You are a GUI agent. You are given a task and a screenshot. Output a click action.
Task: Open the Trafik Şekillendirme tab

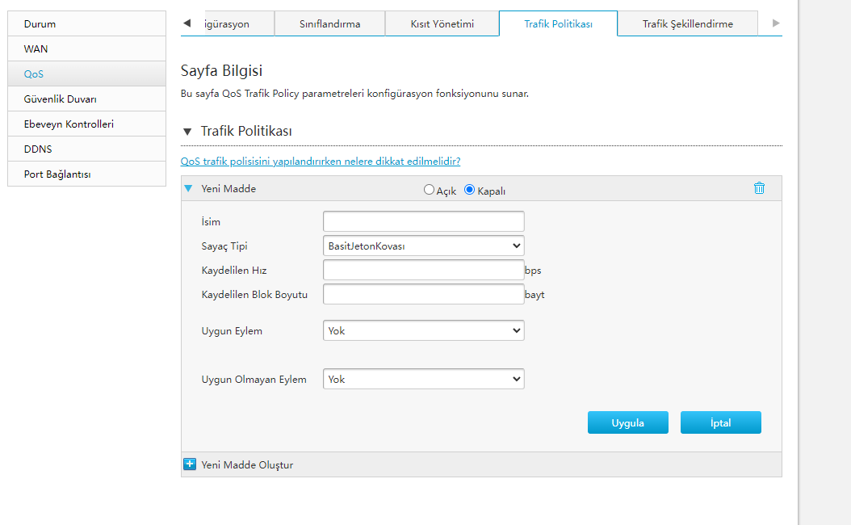pyautogui.click(x=687, y=24)
